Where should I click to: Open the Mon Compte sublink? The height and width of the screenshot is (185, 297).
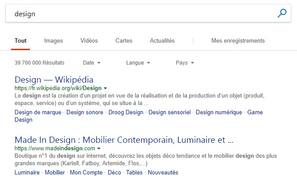[x=86, y=172]
